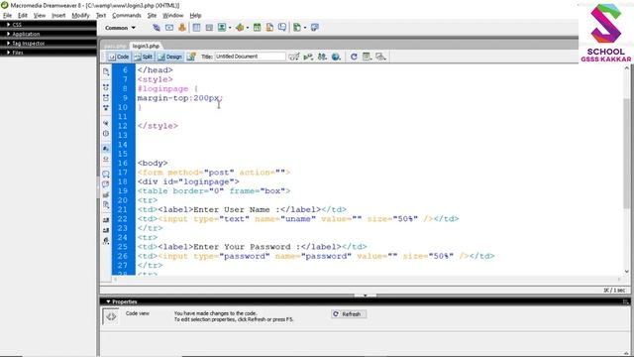Open the Media dropdown arrow
This screenshot has width=634, height=357.
247,28
